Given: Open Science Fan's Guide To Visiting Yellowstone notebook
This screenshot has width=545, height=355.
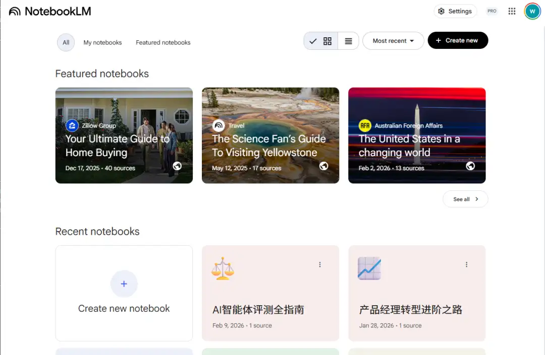Looking at the screenshot, I should 270,135.
